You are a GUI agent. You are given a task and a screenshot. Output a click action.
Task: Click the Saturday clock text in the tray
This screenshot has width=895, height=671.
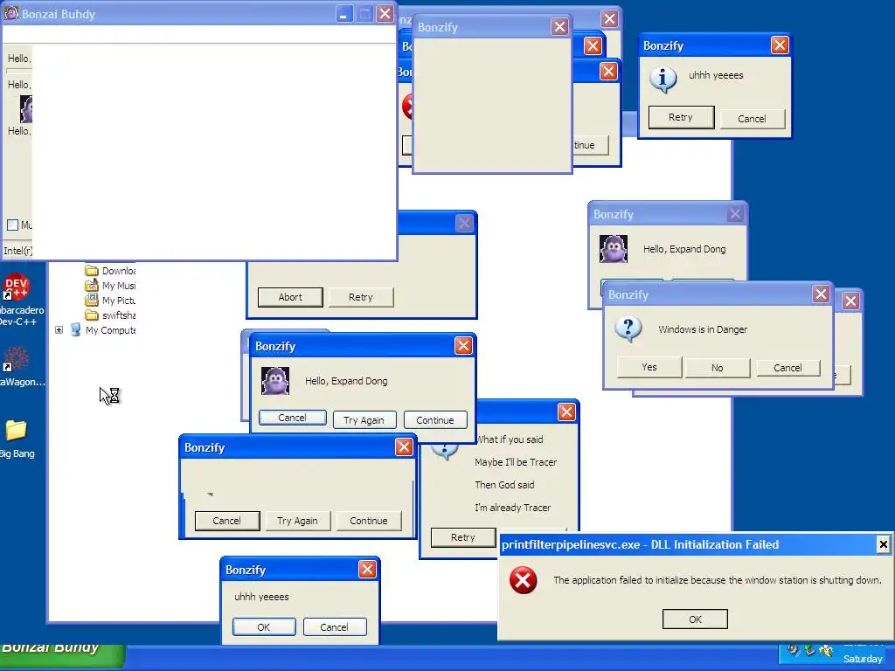coord(863,659)
